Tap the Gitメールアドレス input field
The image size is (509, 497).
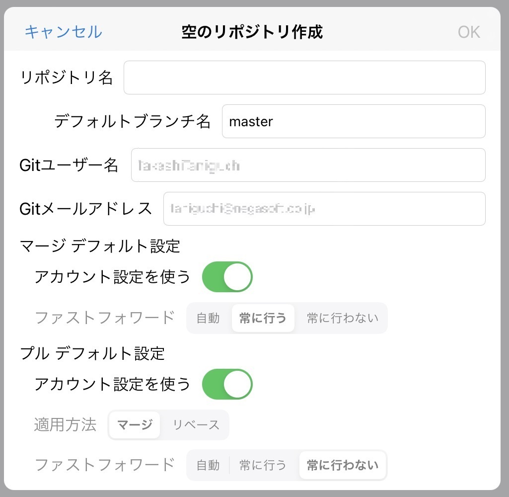coord(324,209)
